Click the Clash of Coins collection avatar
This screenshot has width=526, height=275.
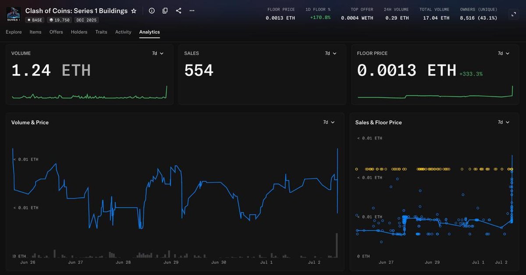coord(14,14)
